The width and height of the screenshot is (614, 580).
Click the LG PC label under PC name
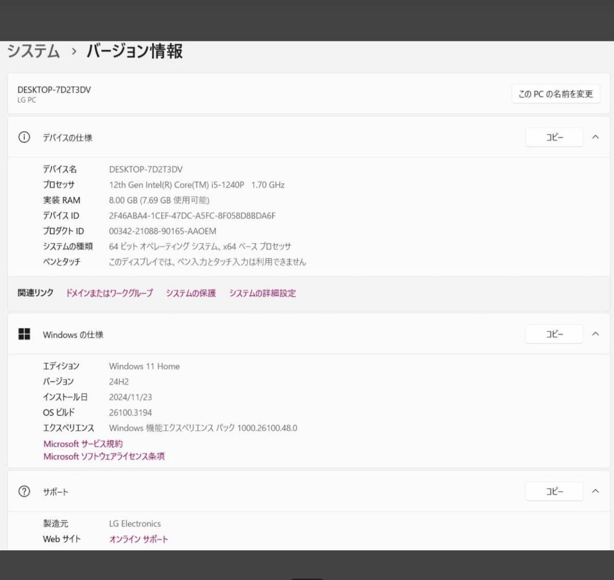27,100
